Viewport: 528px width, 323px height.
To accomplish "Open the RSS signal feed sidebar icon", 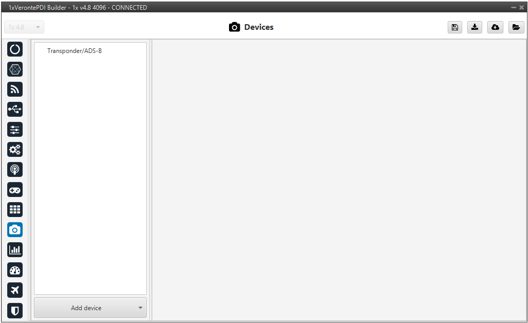I will pyautogui.click(x=15, y=89).
